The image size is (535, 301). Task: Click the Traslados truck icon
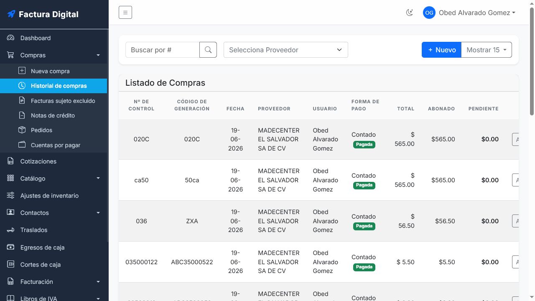coord(11,230)
